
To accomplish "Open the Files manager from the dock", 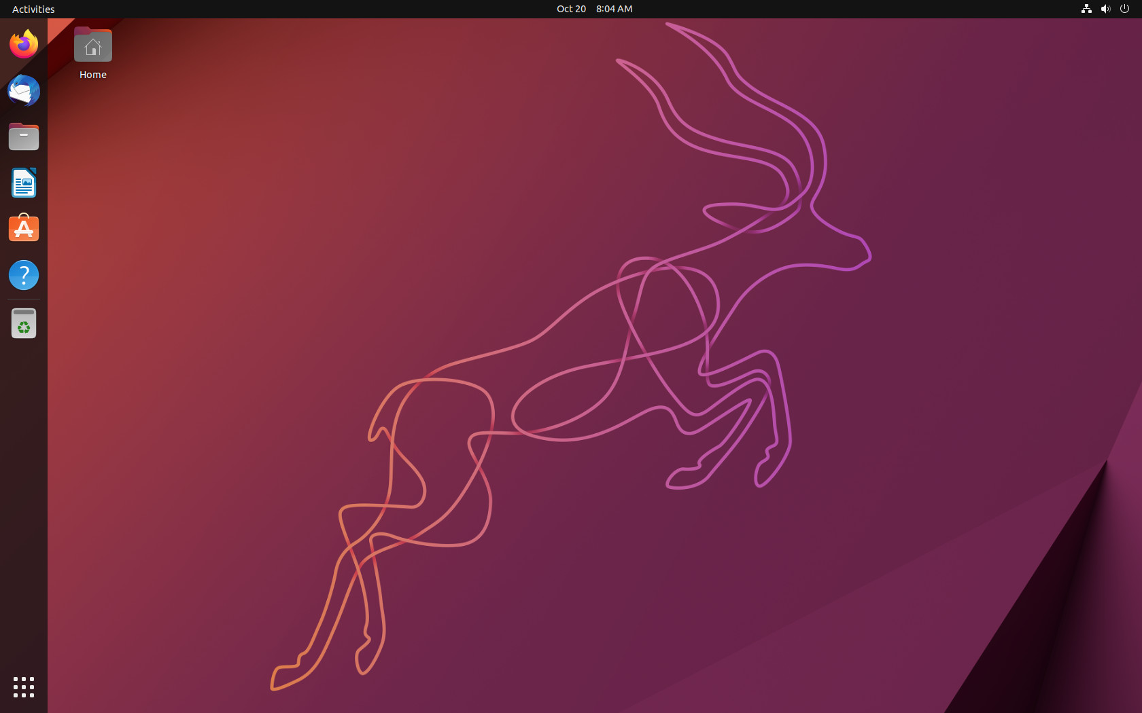I will [24, 136].
